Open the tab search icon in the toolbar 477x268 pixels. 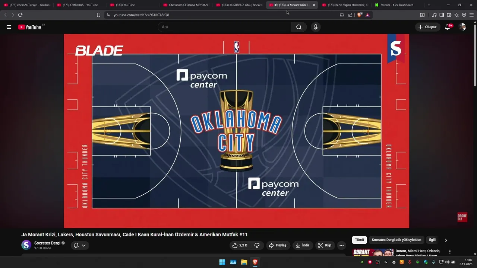tap(422, 15)
